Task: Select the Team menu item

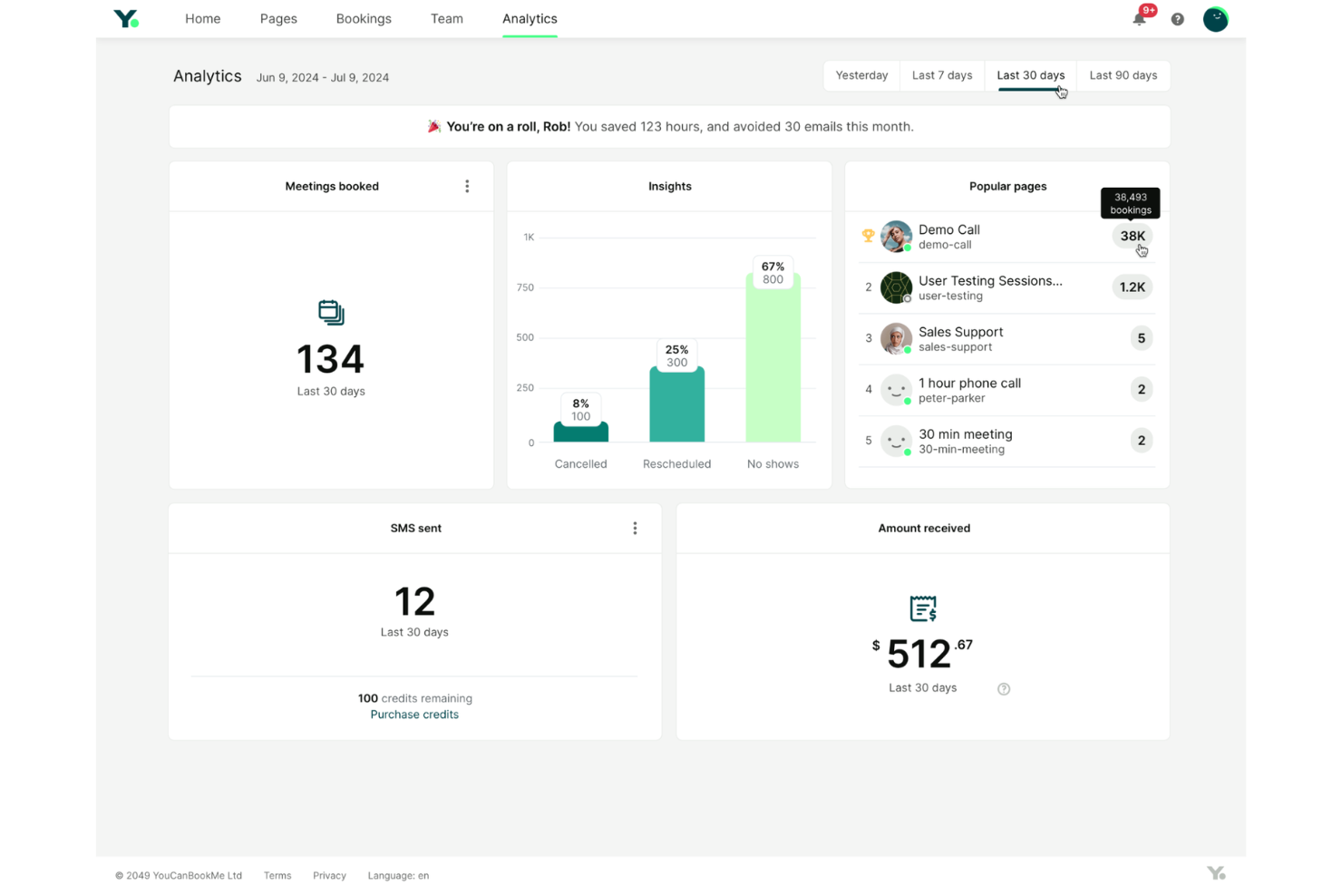Action: 446,18
